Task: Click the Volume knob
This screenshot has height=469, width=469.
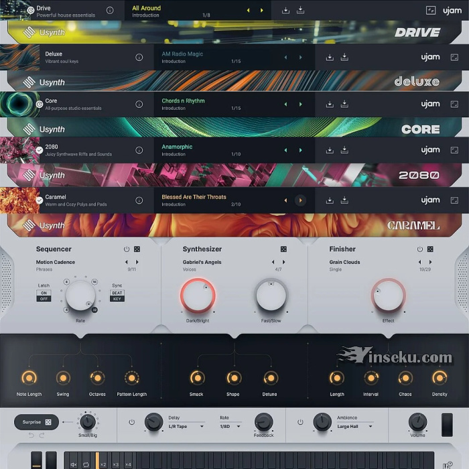Action: (x=417, y=422)
